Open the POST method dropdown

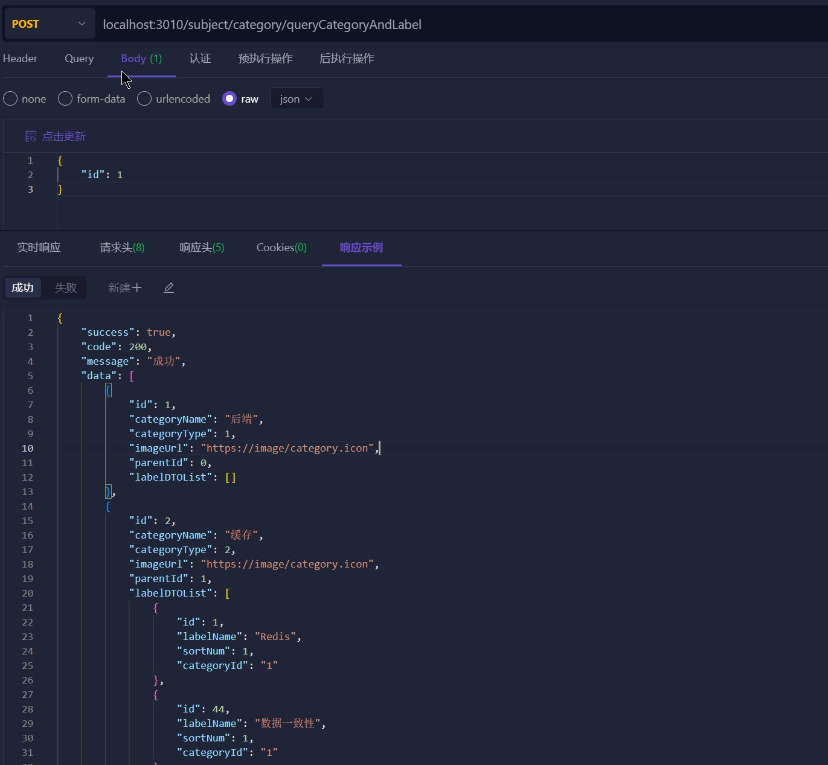tap(50, 24)
